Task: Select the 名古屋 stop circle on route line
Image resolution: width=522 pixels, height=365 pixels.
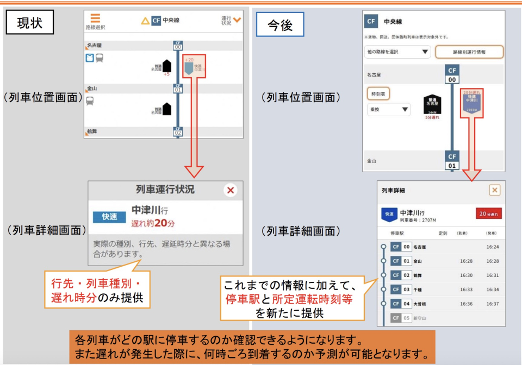Action: [x=384, y=247]
